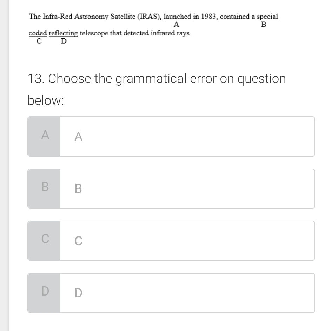Click the underlined word "coded"
332x331 pixels.
click(38, 33)
